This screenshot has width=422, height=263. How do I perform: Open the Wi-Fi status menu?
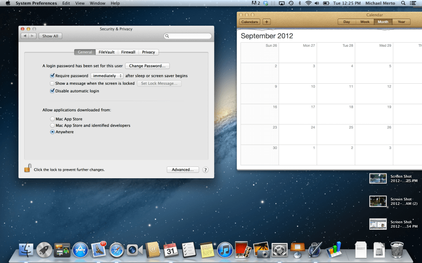point(308,3)
